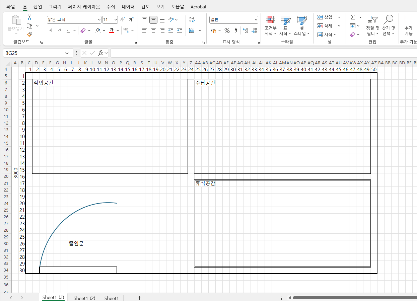The image size is (417, 301).
Task: Click the formula bar input field
Action: [264, 53]
